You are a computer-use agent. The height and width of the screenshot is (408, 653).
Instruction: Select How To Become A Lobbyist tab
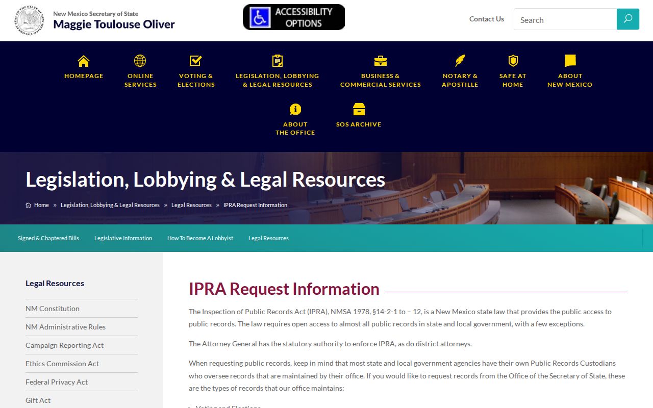tap(200, 238)
